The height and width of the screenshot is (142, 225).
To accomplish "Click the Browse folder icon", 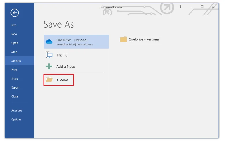I will point(49,79).
